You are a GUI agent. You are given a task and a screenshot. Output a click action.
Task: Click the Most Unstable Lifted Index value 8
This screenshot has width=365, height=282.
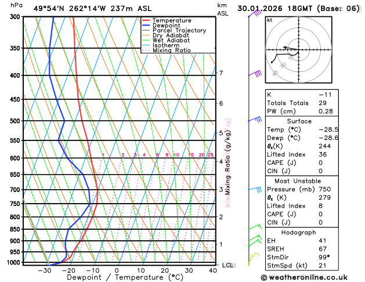pos(321,206)
